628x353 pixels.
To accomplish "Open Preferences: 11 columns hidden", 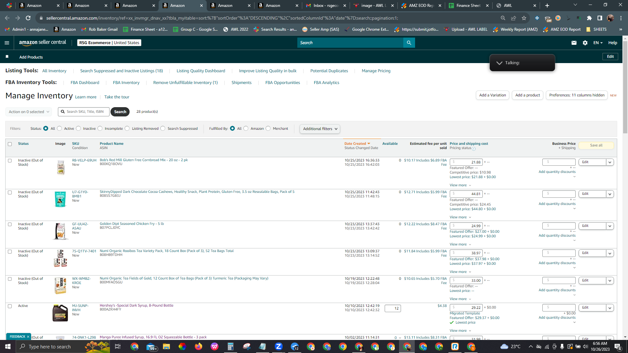I will coord(577,95).
